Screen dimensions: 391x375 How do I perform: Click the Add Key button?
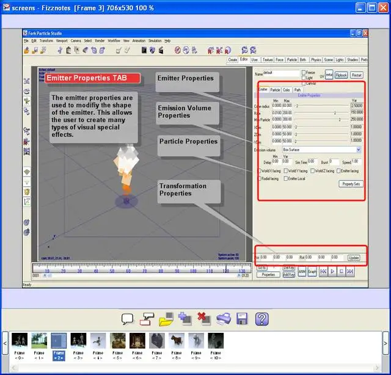tap(289, 274)
